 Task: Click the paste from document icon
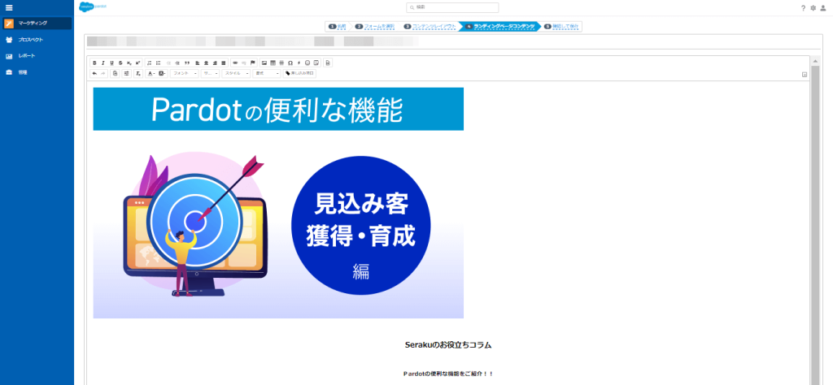[115, 74]
